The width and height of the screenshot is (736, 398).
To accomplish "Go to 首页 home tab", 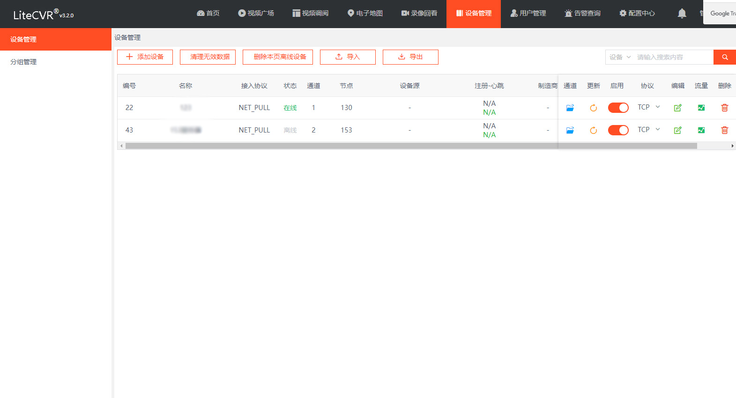I will pyautogui.click(x=208, y=13).
